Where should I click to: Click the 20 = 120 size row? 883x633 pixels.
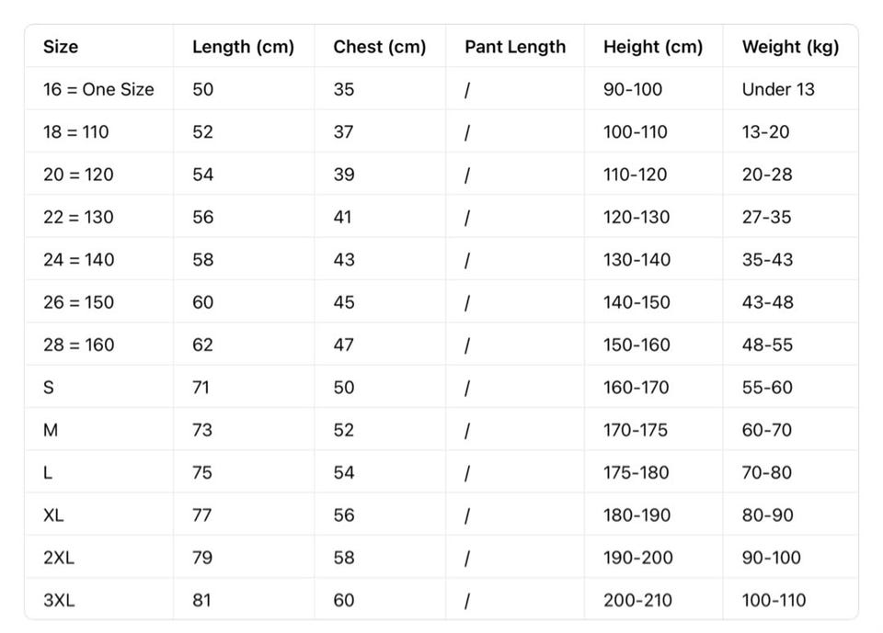coord(441,175)
